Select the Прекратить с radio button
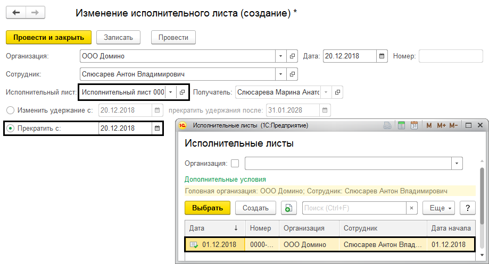This screenshot has width=489, height=264. tap(10, 128)
